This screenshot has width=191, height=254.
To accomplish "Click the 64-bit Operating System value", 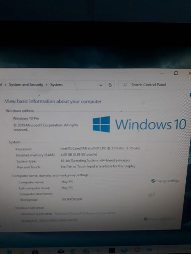I will (95, 160).
